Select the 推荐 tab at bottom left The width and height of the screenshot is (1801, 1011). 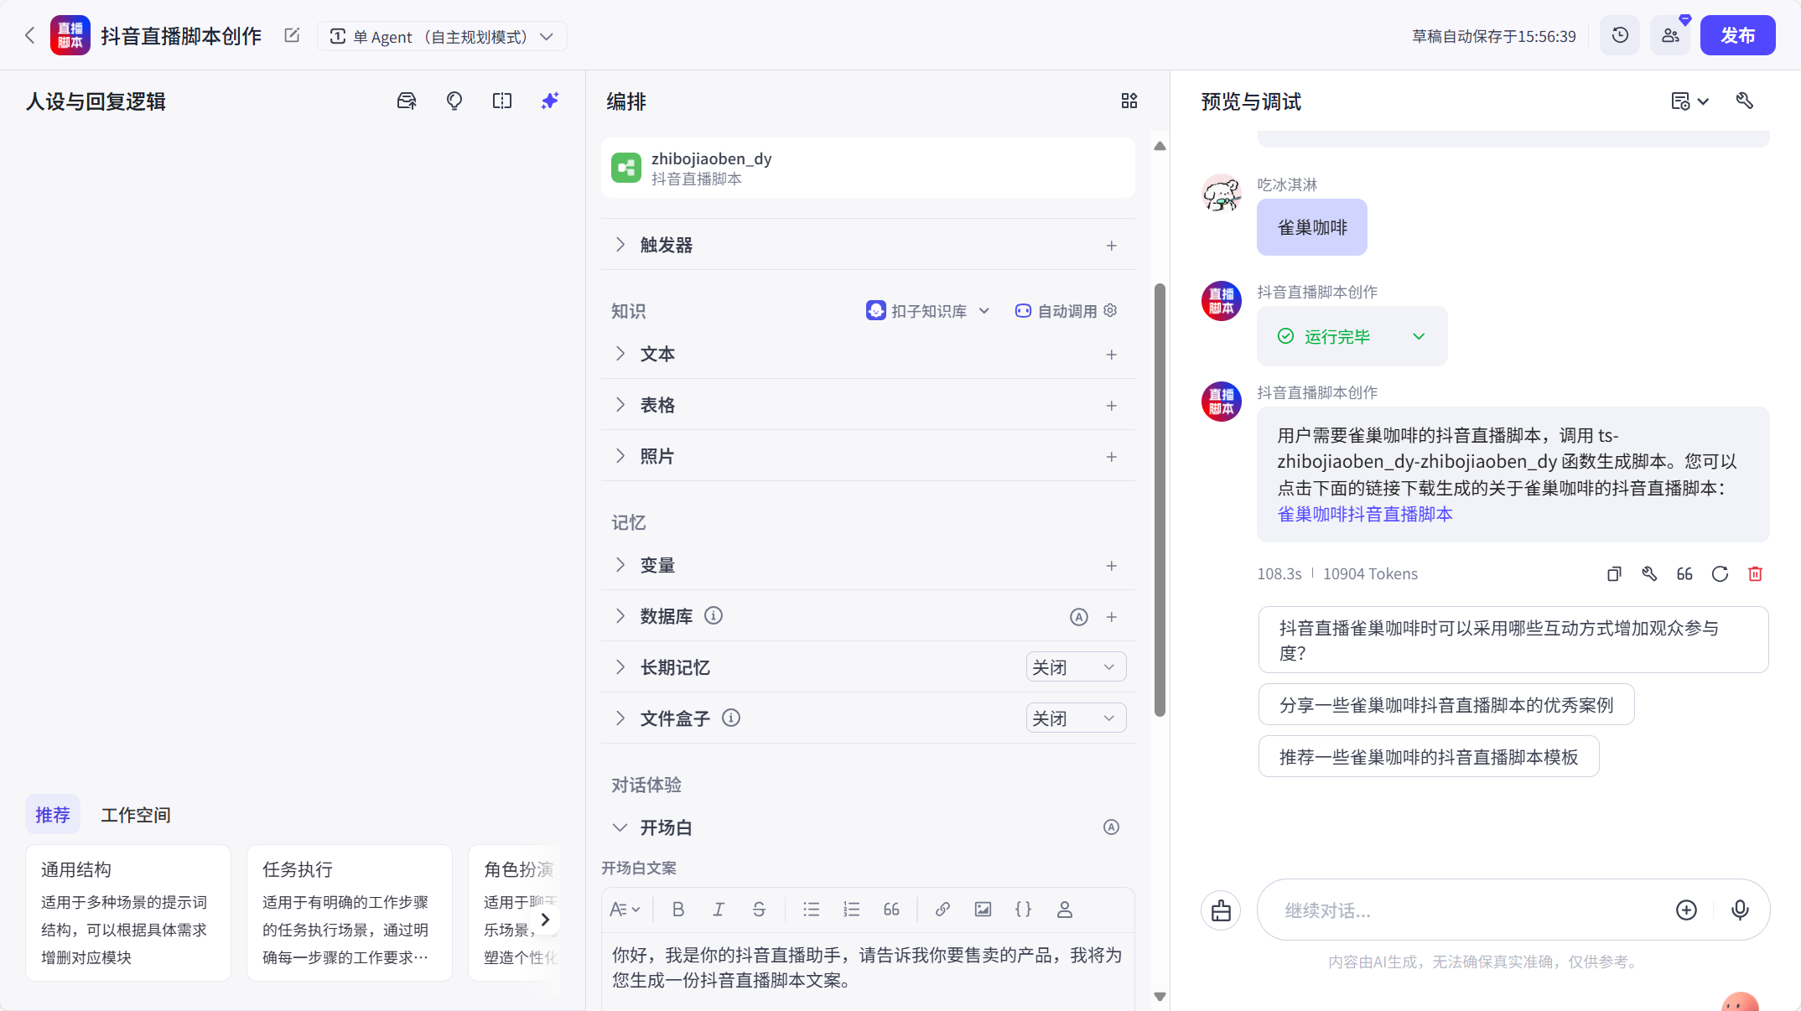53,814
